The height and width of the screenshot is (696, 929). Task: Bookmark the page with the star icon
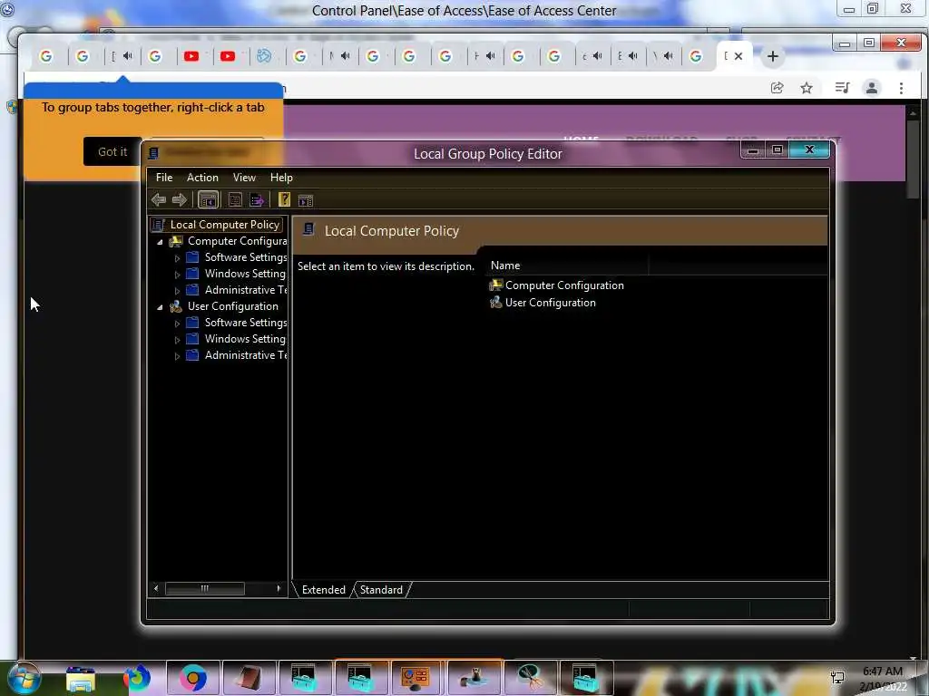tap(807, 88)
